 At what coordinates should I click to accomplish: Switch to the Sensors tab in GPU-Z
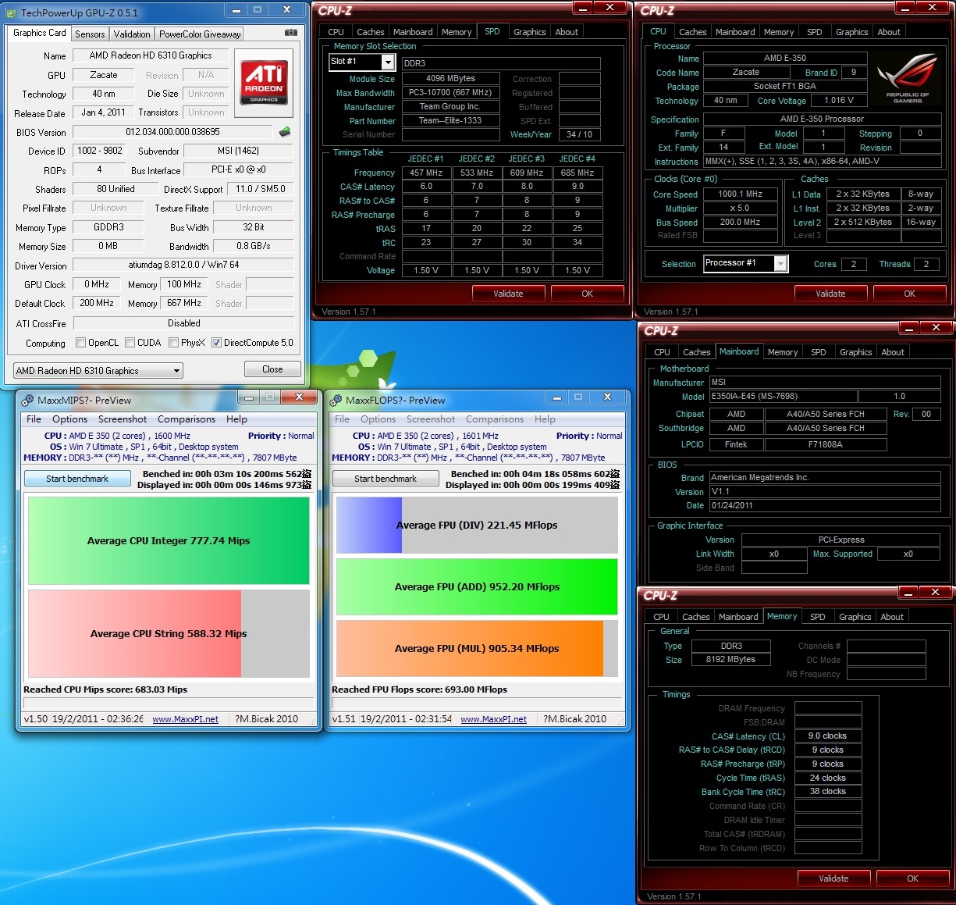(90, 34)
